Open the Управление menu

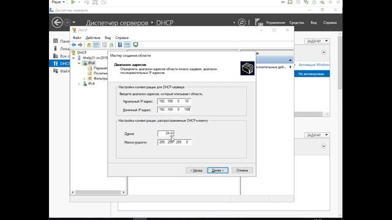276,23
